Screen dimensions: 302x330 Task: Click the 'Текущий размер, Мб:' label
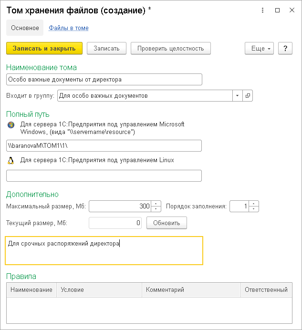pyautogui.click(x=37, y=223)
